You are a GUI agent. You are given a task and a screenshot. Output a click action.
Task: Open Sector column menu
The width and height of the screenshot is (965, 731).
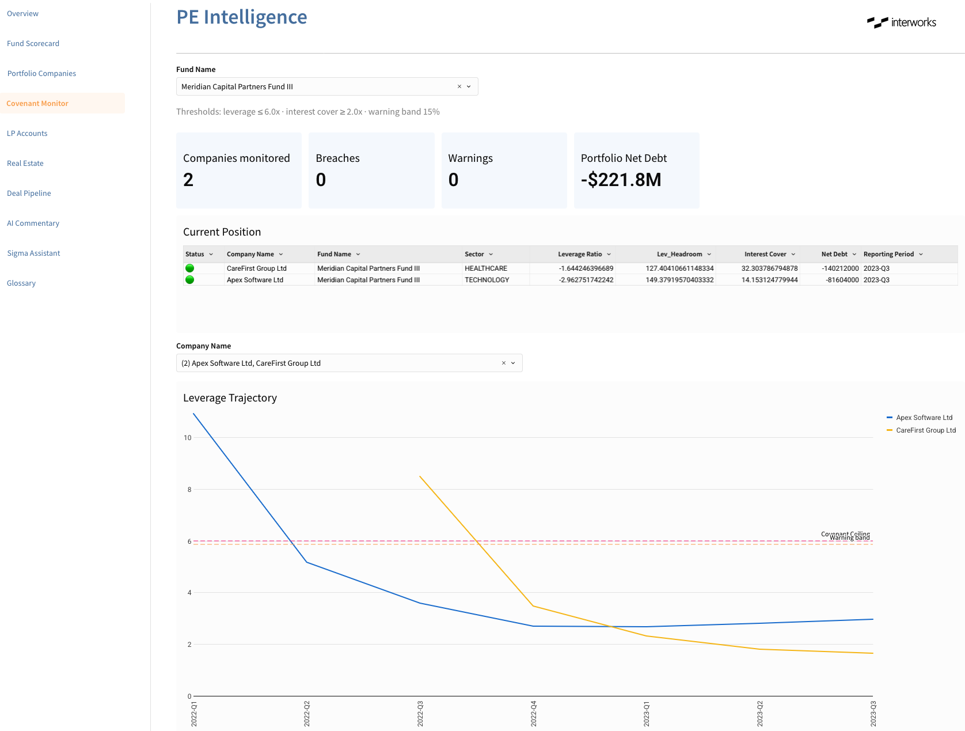click(x=491, y=254)
